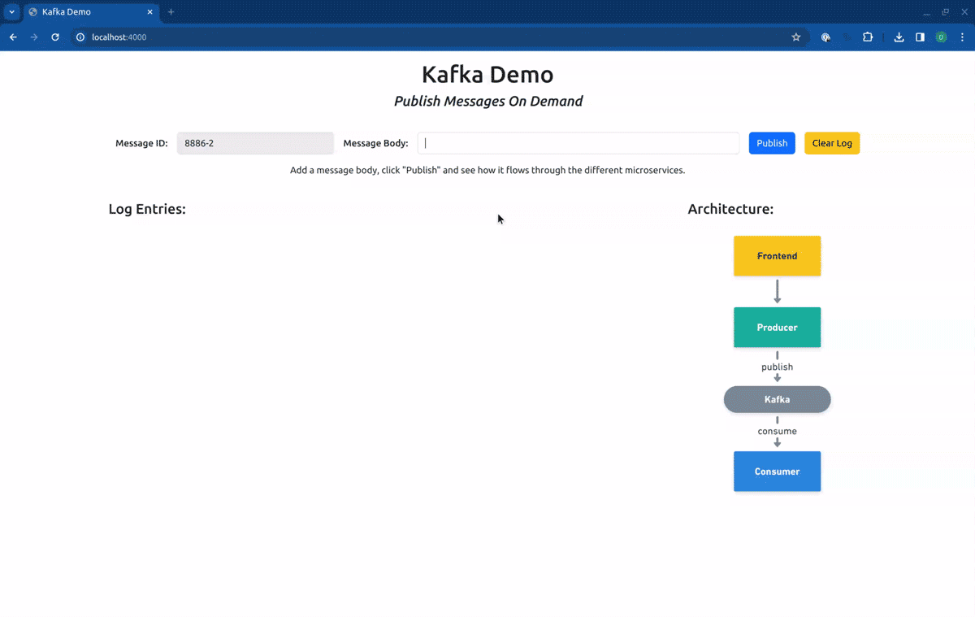The height and width of the screenshot is (617, 975).
Task: Click the Message Body label
Action: tap(375, 143)
